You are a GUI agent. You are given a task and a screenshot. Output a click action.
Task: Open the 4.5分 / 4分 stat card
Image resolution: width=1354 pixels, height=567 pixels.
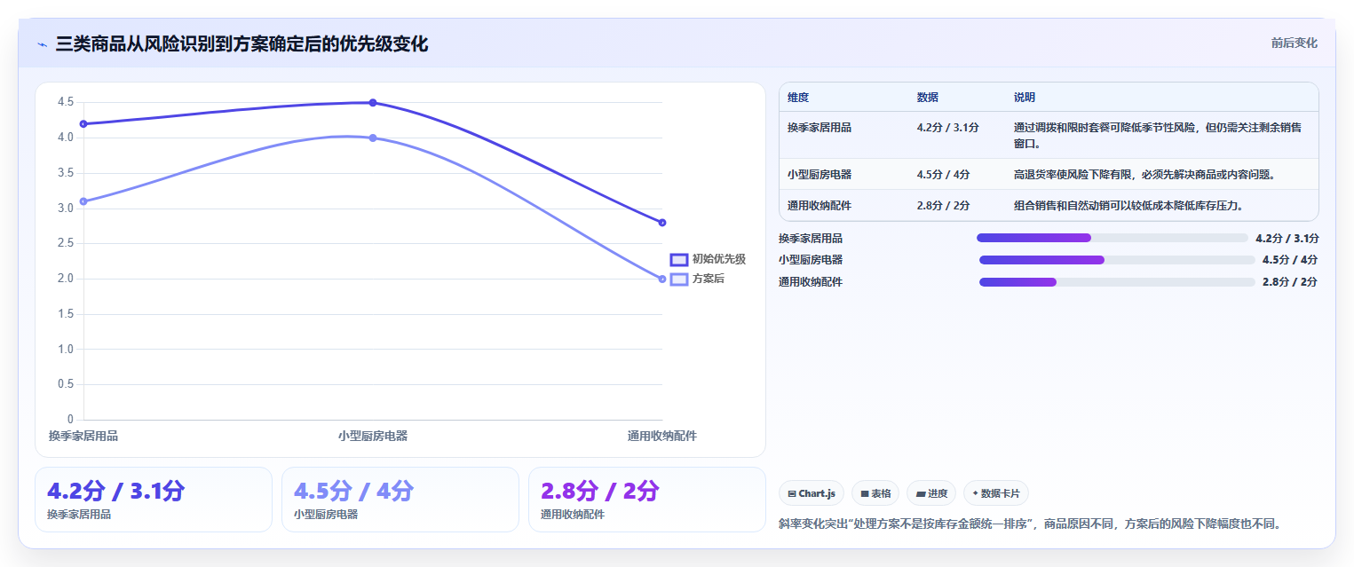pyautogui.click(x=400, y=500)
